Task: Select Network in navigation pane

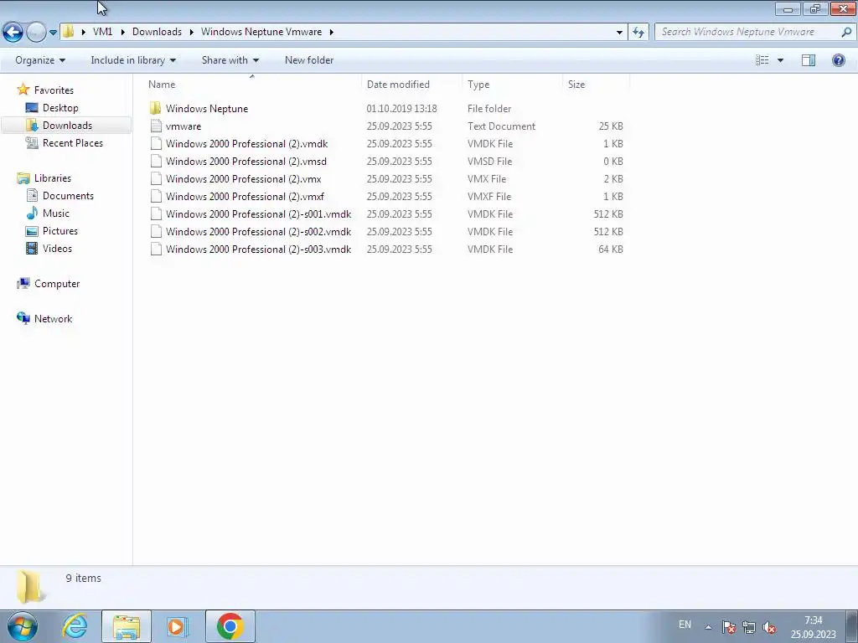Action: click(53, 319)
